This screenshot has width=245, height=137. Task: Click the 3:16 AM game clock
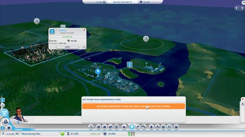point(10,134)
